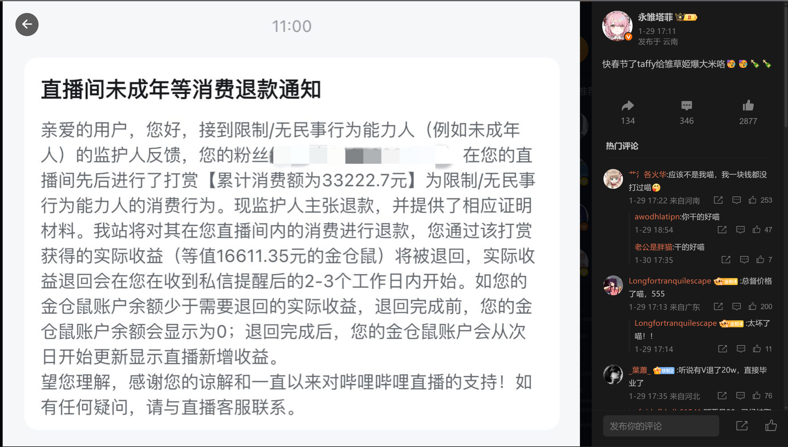Viewport: 788px width, 447px height.
Task: Open 各火华's avatar thumbnail
Action: [613, 179]
